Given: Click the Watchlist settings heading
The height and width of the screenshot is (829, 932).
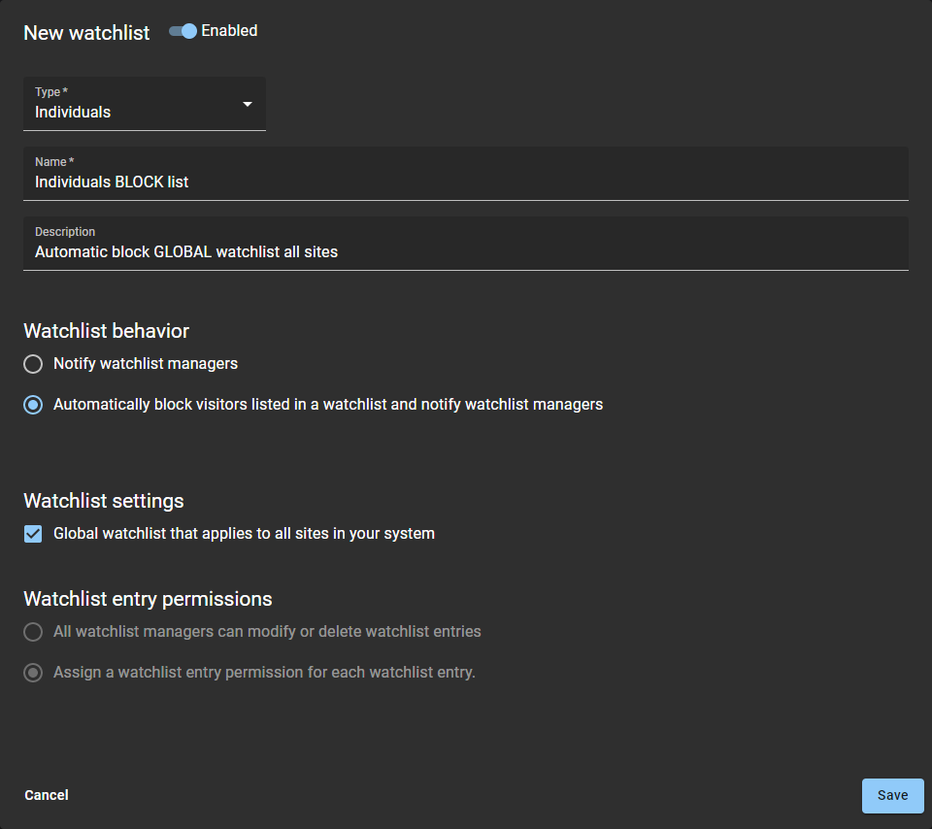Looking at the screenshot, I should click(103, 501).
